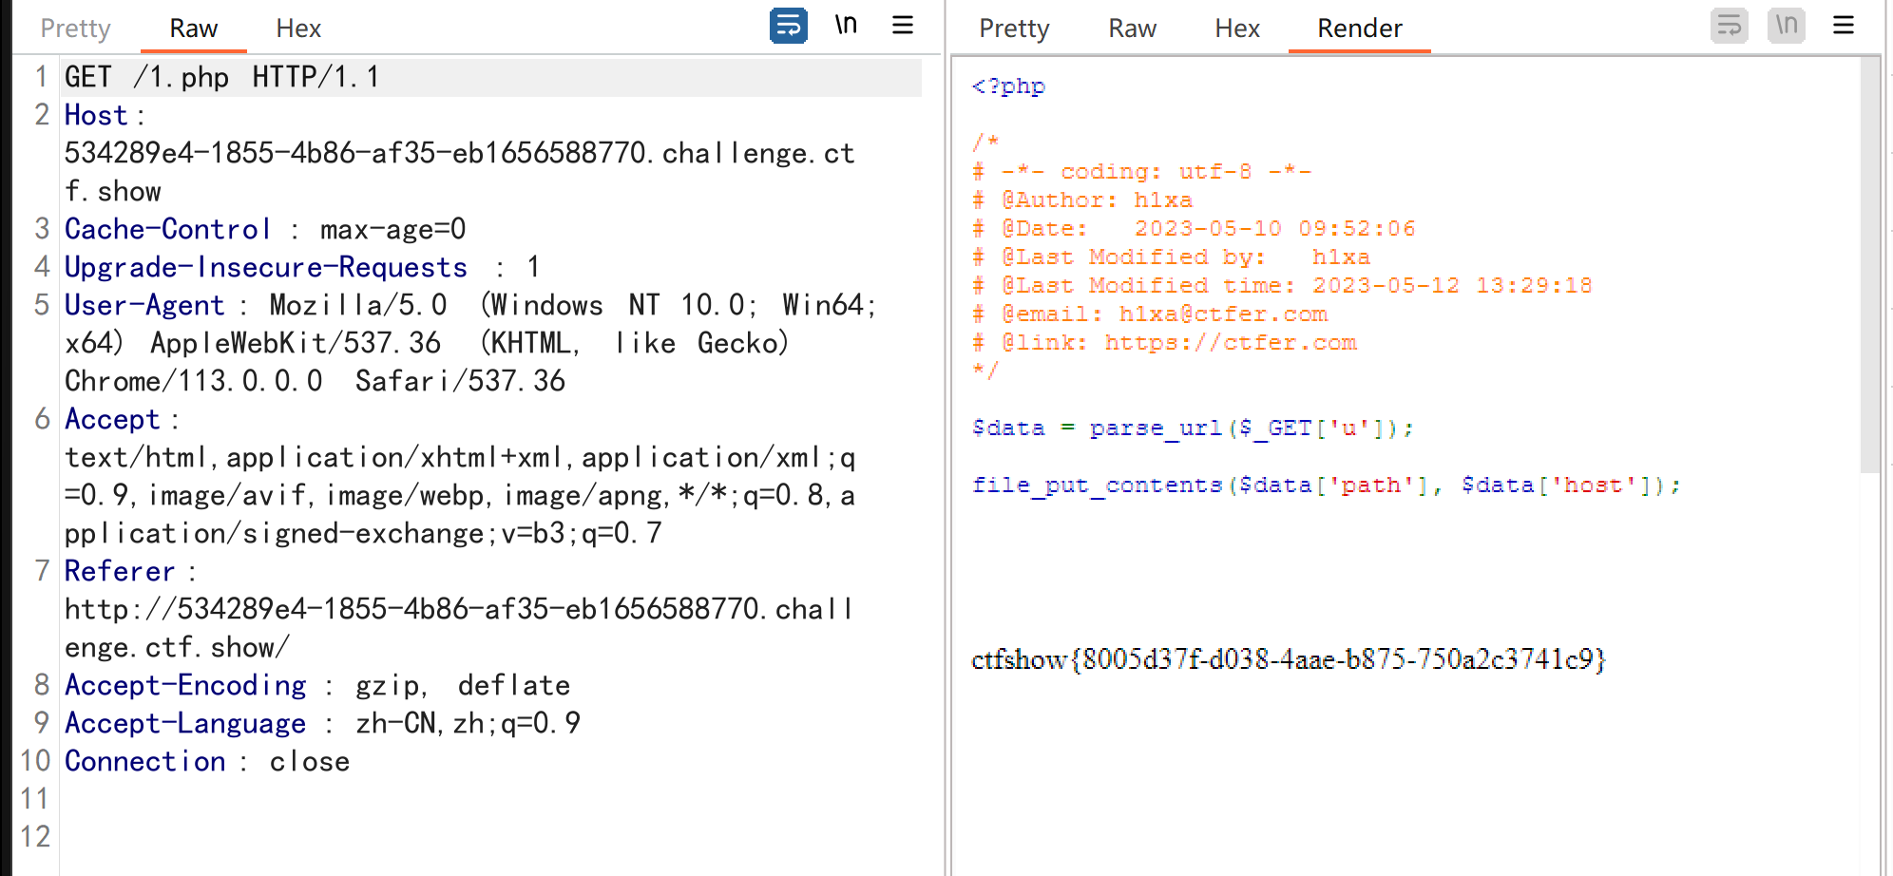Click the ctfshow flag text in render

click(1289, 659)
